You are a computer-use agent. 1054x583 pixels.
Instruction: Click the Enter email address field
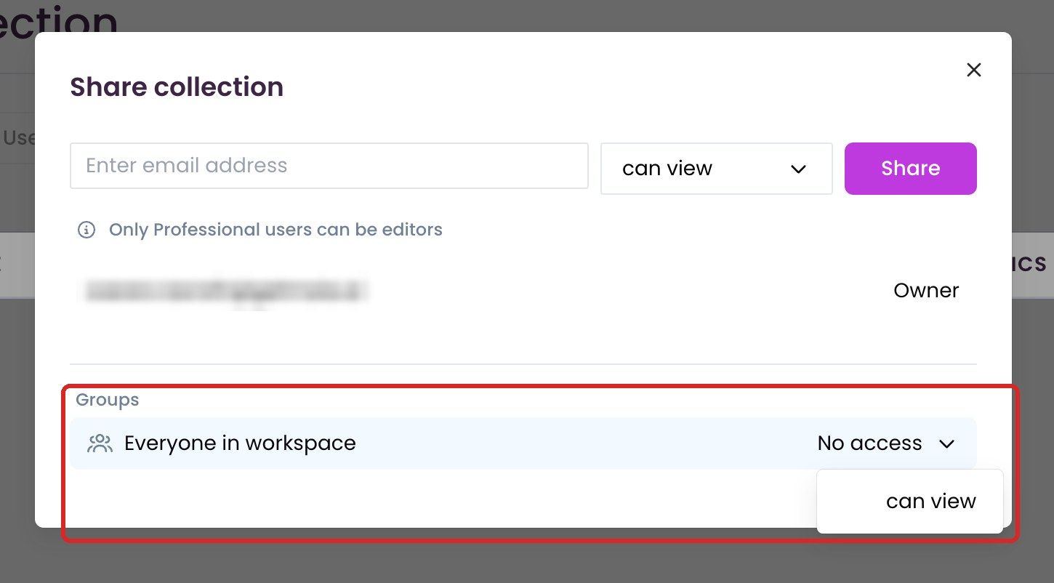pyautogui.click(x=329, y=166)
